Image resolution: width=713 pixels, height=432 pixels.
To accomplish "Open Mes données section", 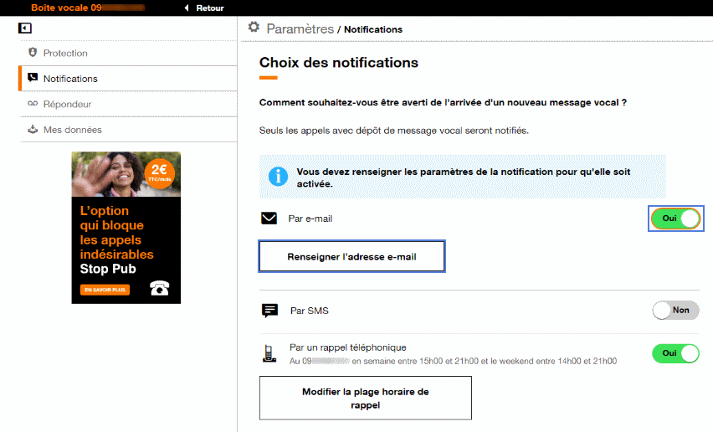I will point(72,130).
